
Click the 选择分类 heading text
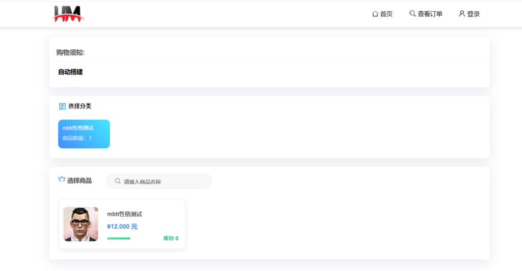click(x=80, y=106)
